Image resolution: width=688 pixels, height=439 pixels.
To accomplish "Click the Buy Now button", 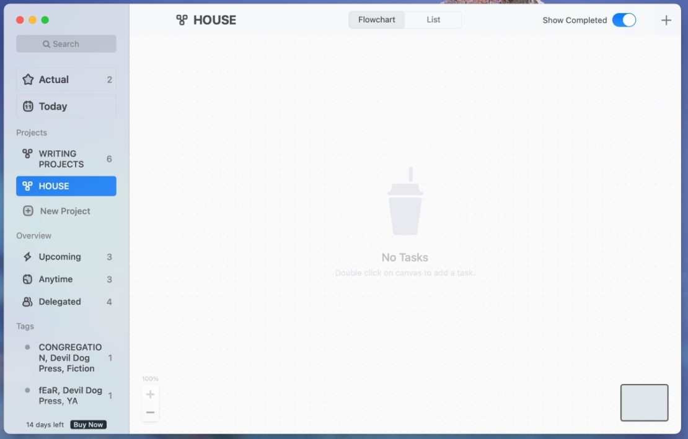I will [87, 425].
